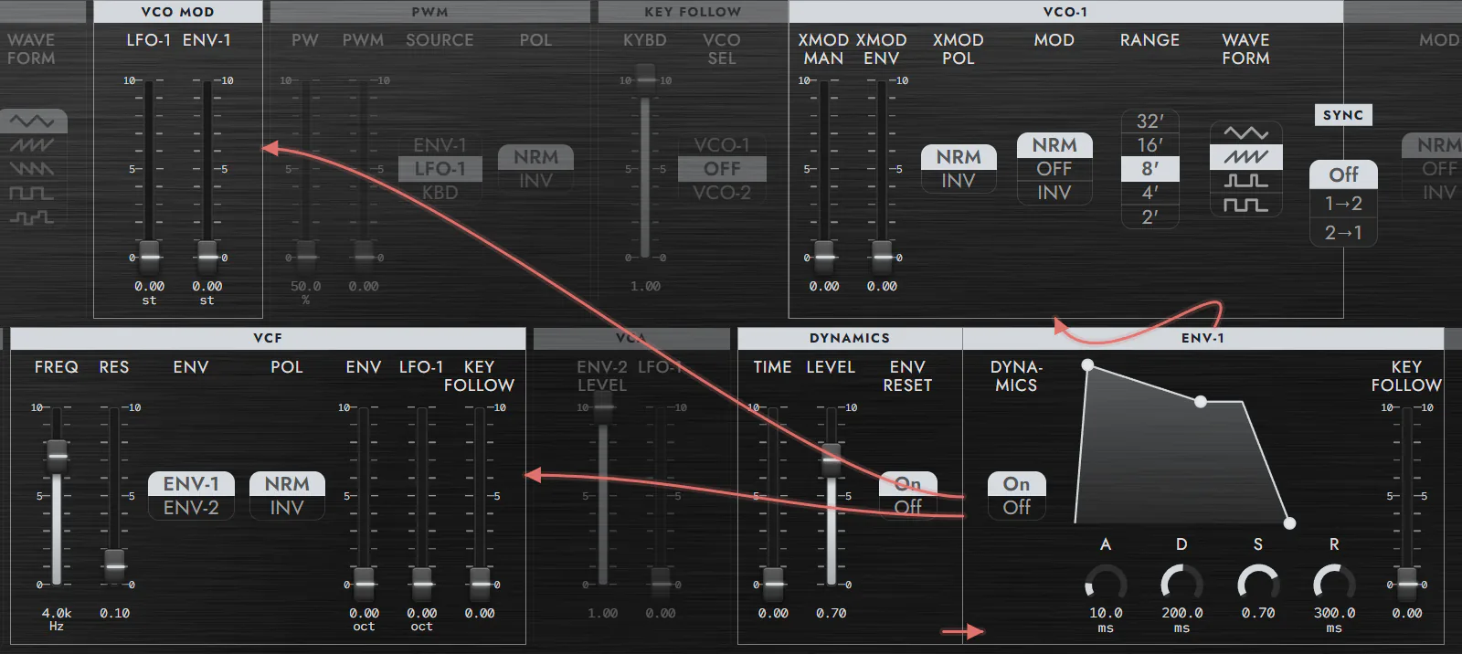The width and height of the screenshot is (1462, 654).
Task: Set SYNC to Off
Action: point(1343,174)
